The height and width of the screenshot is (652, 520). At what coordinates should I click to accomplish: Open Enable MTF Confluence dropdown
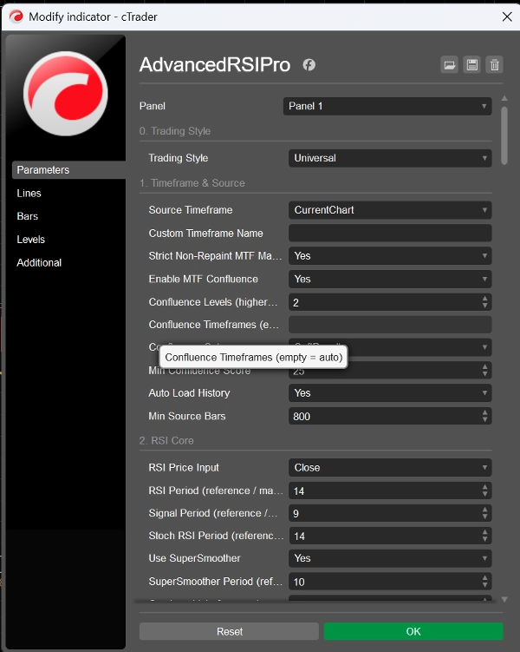coord(390,279)
